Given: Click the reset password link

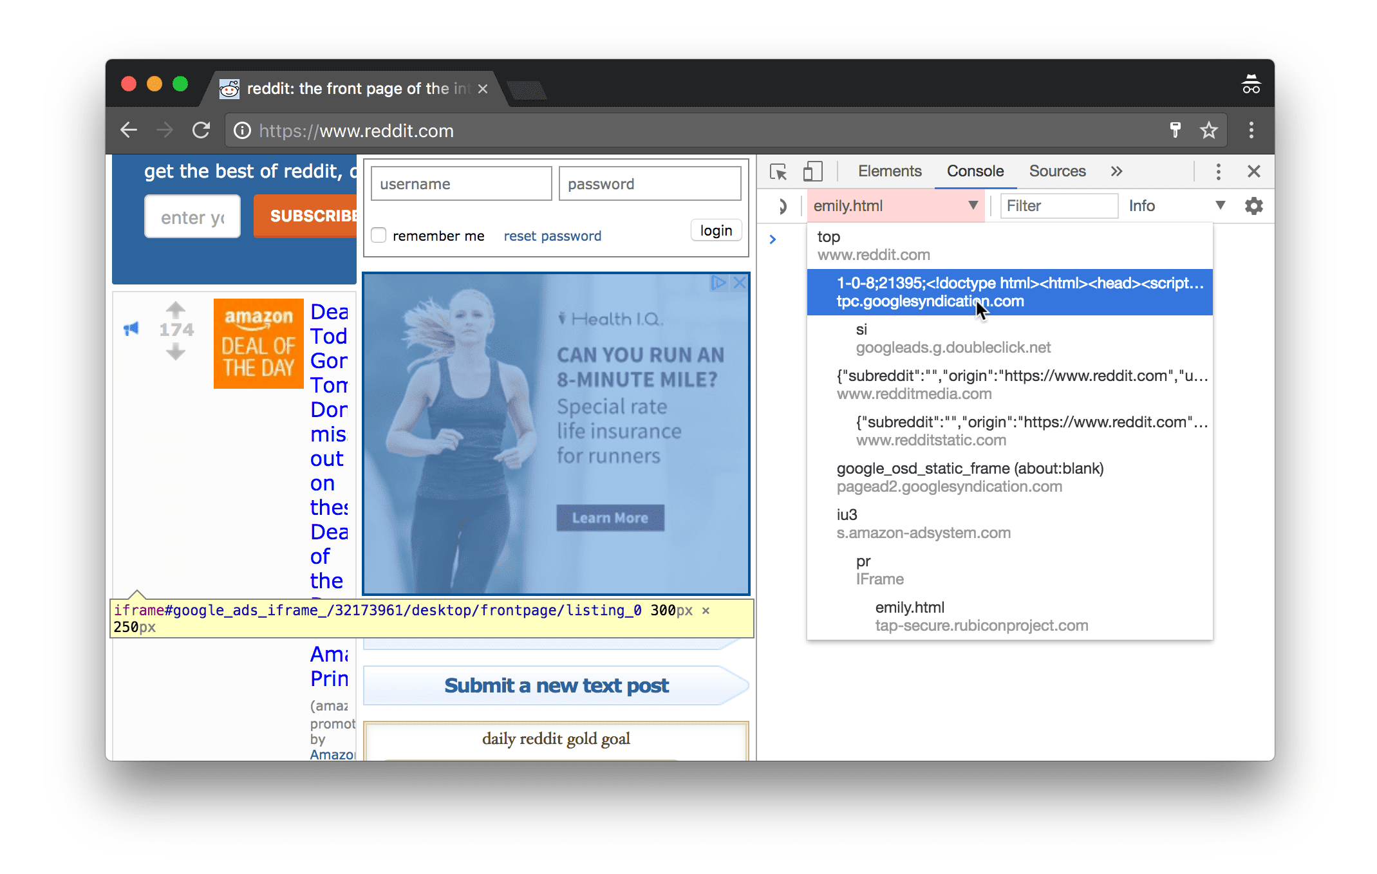Looking at the screenshot, I should coord(552,235).
